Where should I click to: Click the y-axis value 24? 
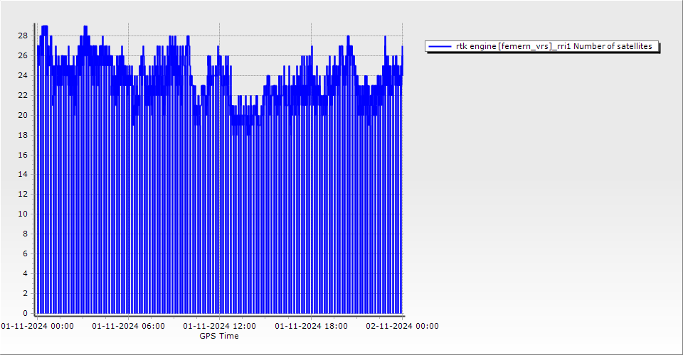(x=23, y=75)
